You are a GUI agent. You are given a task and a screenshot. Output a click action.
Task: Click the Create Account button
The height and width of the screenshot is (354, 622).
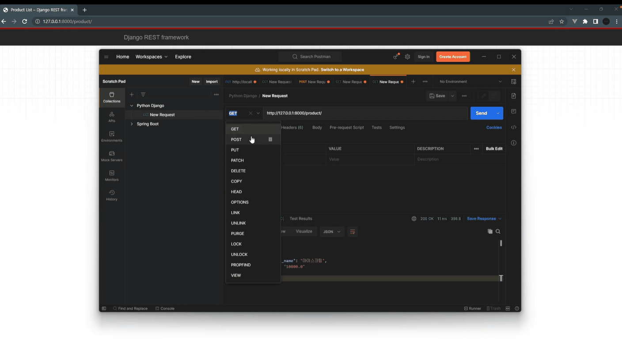453,56
